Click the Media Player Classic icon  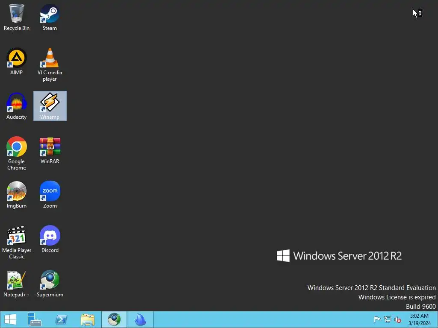tap(17, 243)
